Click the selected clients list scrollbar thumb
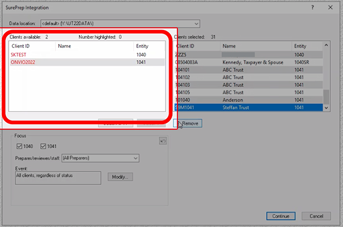 tap(325, 96)
